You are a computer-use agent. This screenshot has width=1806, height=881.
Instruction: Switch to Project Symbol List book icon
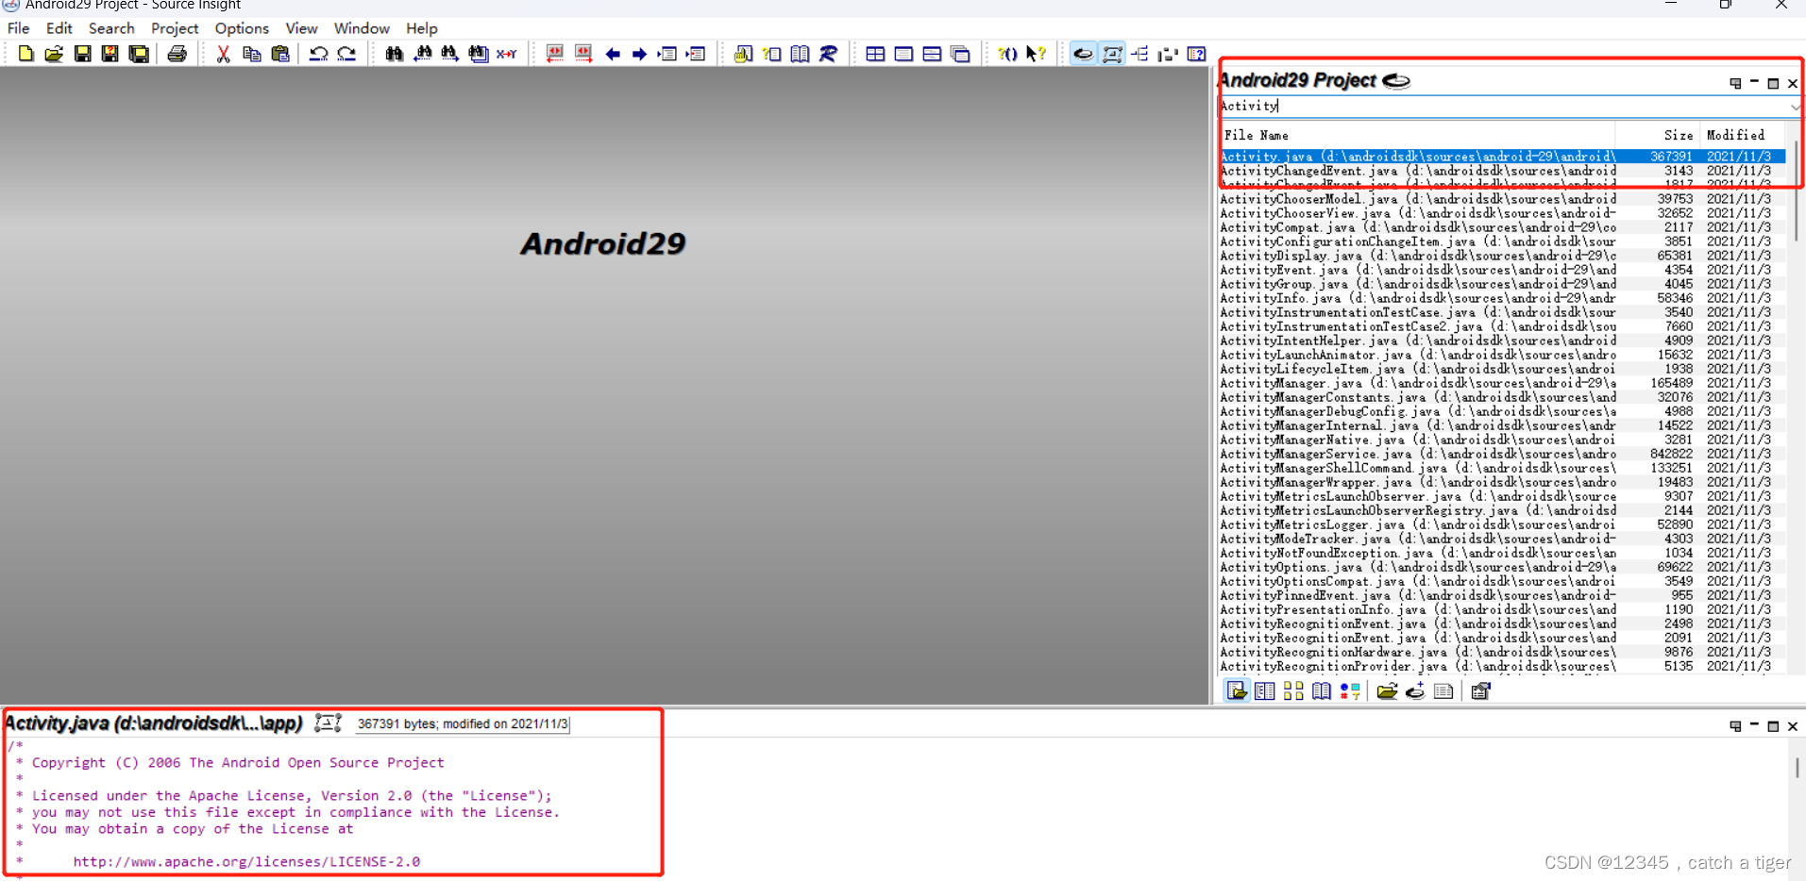click(x=1322, y=691)
